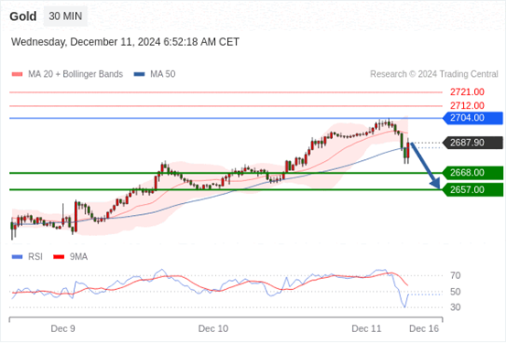Click the MA 20 Bollinger Bands legend swatch

16,74
